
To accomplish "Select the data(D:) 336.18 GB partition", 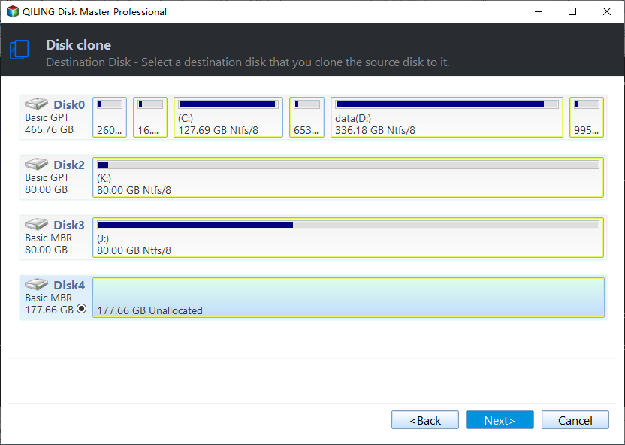I will pos(447,117).
